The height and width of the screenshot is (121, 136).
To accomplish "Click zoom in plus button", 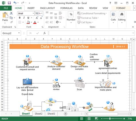I will 124,119.
